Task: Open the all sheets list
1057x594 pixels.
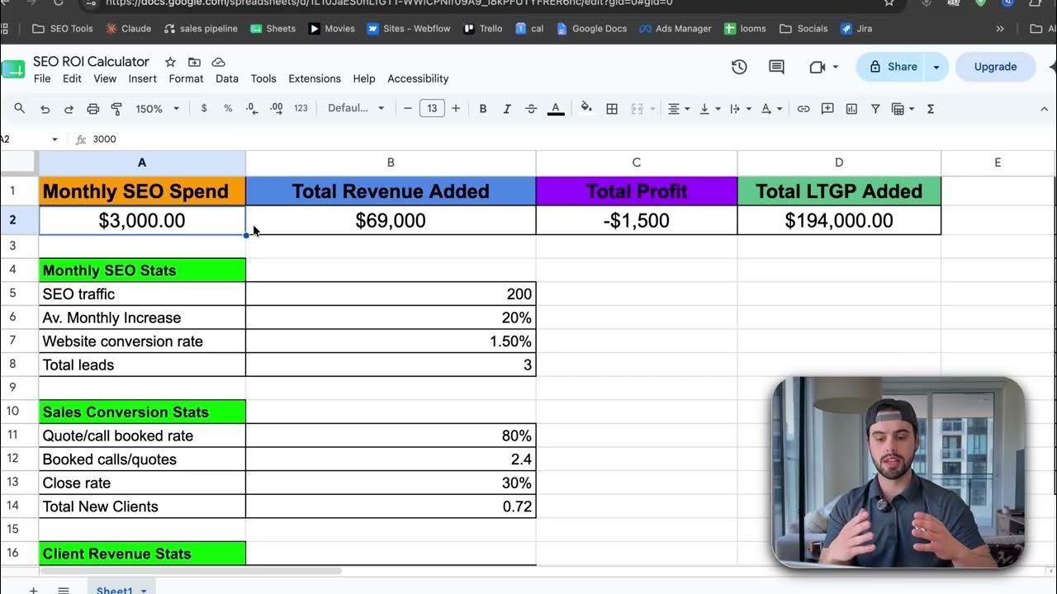Action: point(64,590)
